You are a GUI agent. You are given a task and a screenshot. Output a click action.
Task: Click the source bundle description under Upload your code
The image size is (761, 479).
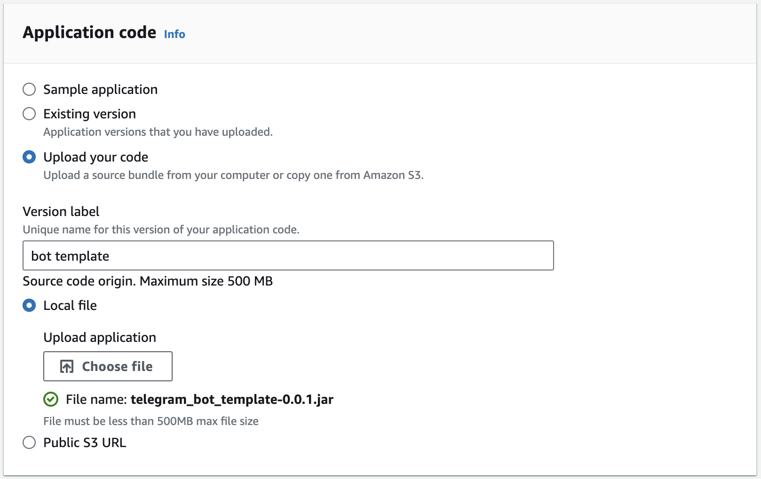click(233, 175)
